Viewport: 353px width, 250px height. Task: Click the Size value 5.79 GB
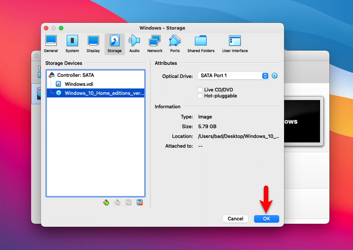coord(207,127)
